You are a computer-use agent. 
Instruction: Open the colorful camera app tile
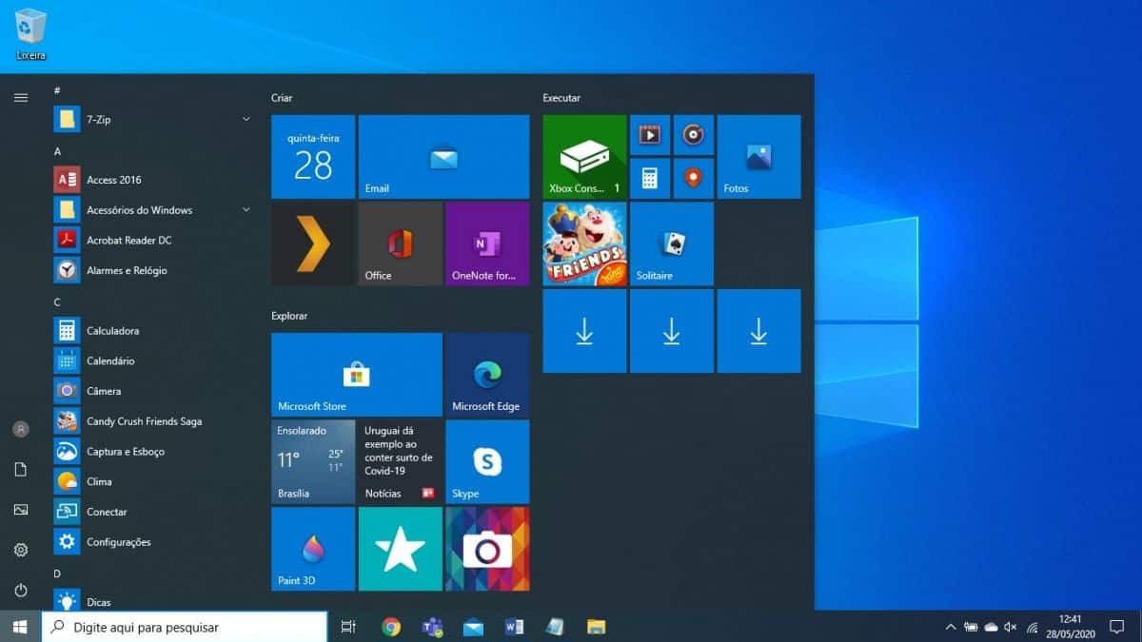(x=487, y=549)
